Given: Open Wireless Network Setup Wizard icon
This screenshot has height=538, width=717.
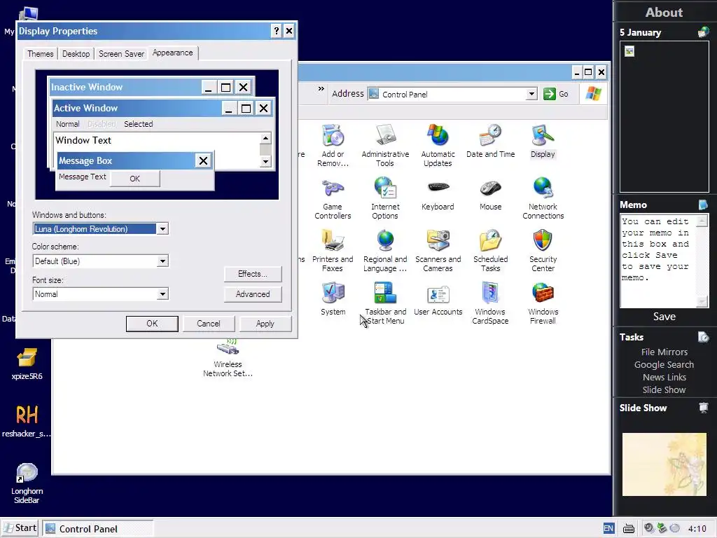Looking at the screenshot, I should coord(228,358).
